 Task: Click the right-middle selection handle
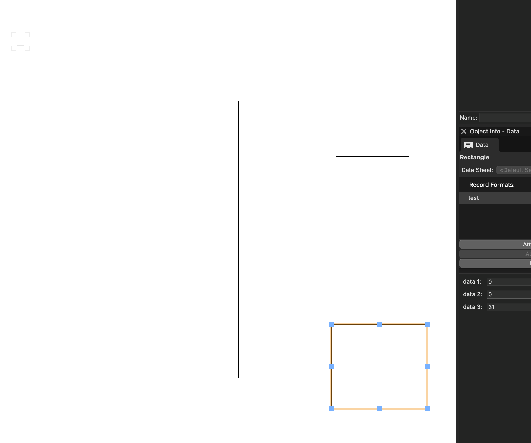click(x=427, y=367)
